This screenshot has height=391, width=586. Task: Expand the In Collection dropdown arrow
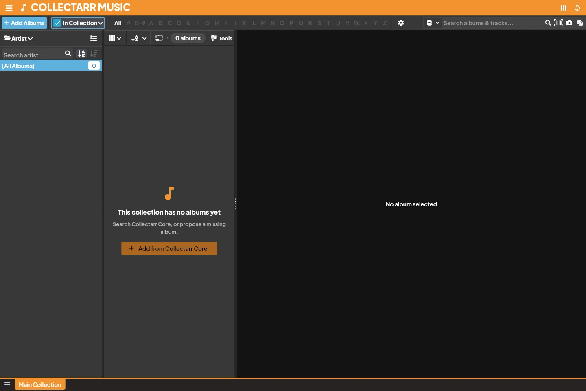tap(100, 23)
